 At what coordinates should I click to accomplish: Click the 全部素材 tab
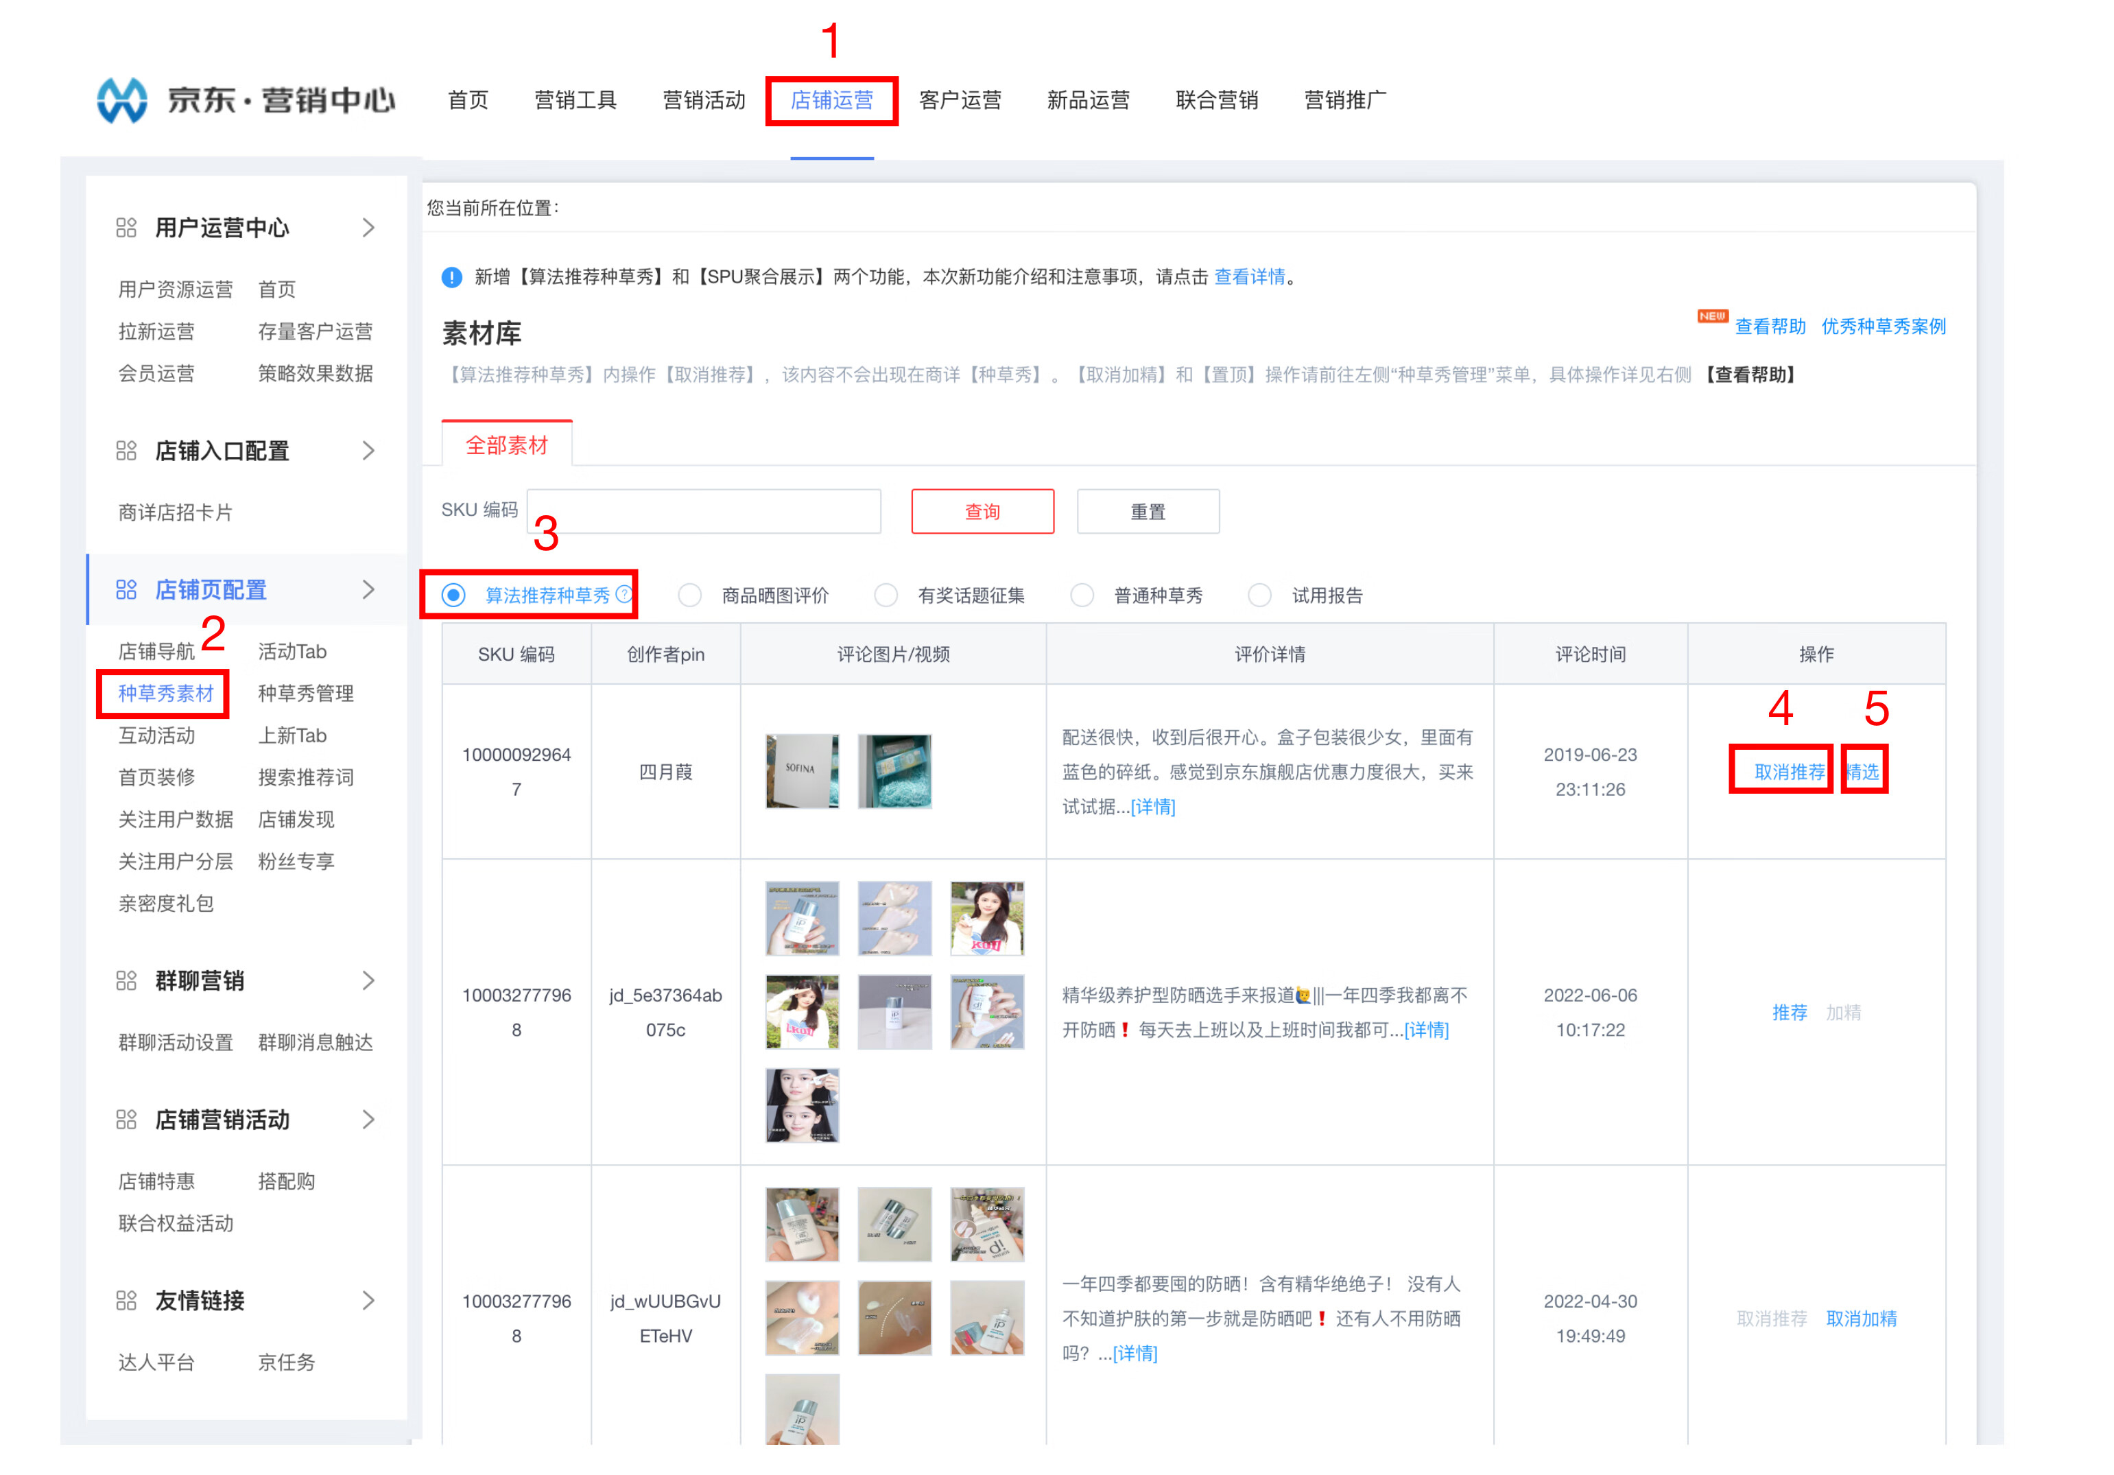tap(508, 444)
